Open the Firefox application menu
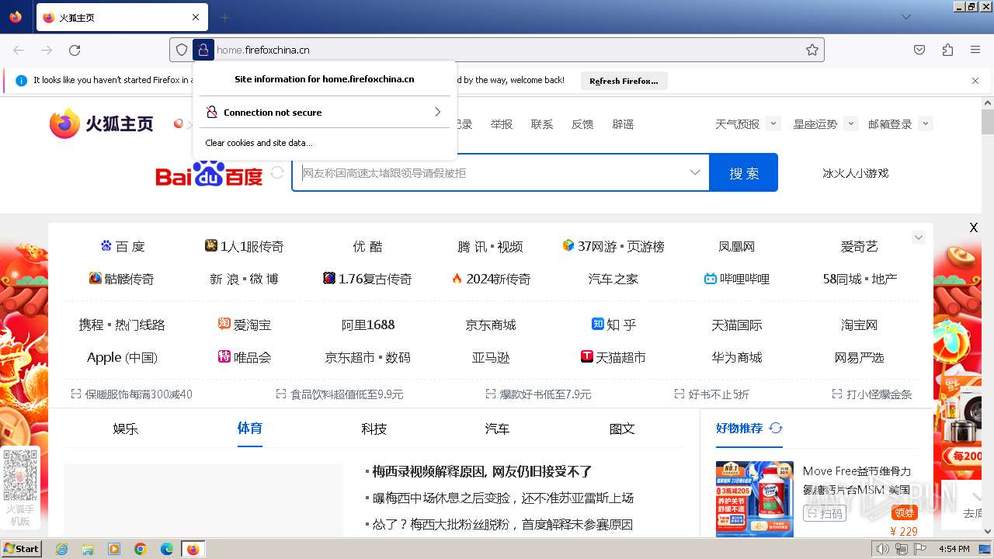This screenshot has height=559, width=994. coord(975,50)
